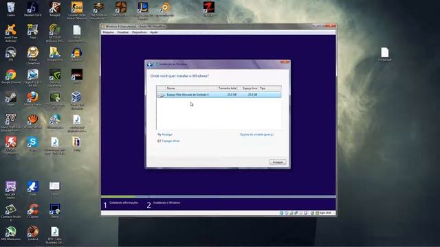Open Virtual CloneDrive desktop icon
The width and height of the screenshot is (440, 247).
coord(32,56)
